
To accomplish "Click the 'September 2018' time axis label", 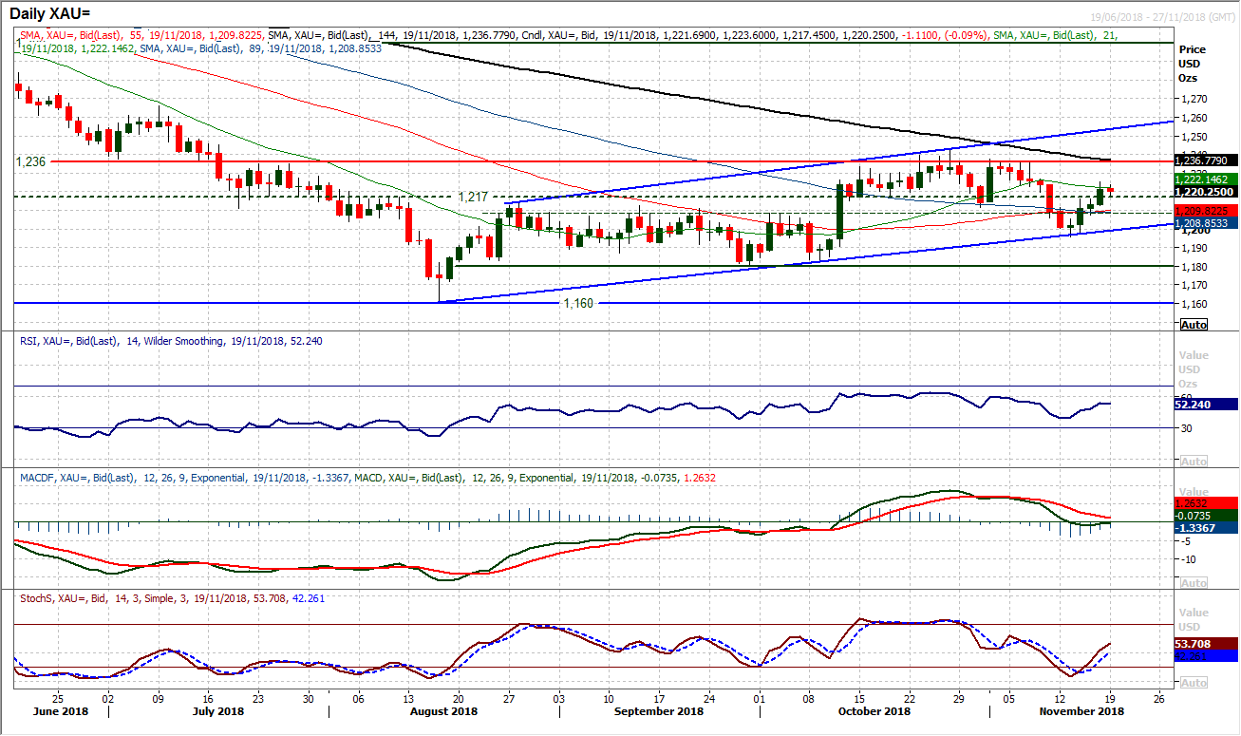I will coord(658,710).
